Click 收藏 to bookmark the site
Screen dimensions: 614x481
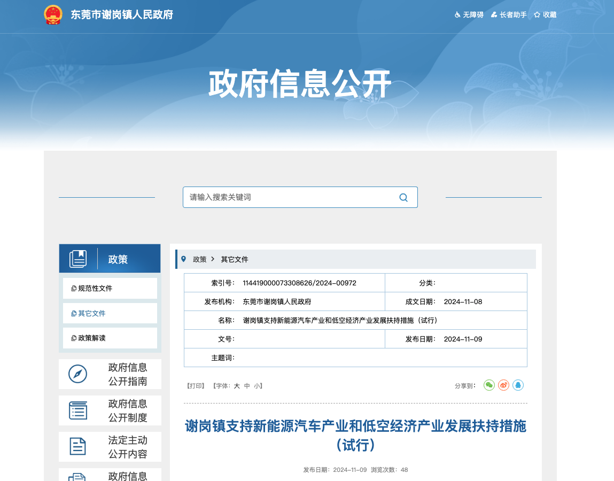point(545,15)
